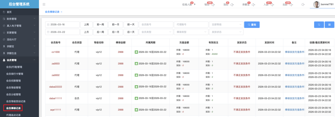Click the play arrow beside 在线人数
Image resolution: width=335 pixels, height=117 pixels.
point(195,4)
